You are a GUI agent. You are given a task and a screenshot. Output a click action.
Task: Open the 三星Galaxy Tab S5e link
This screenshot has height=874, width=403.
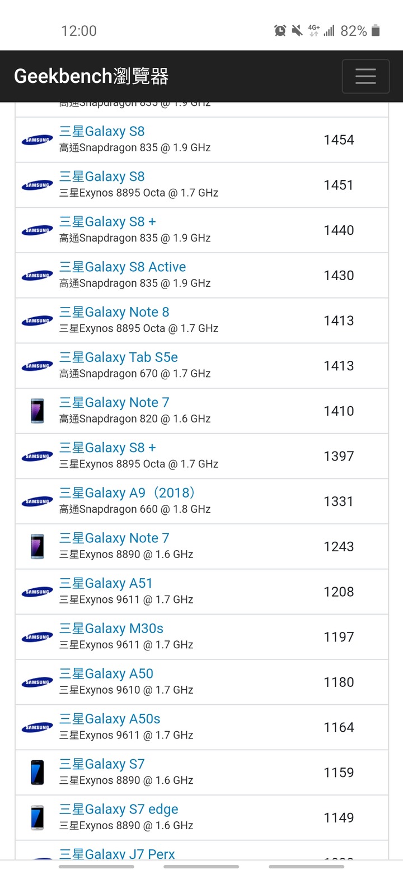[x=119, y=357]
